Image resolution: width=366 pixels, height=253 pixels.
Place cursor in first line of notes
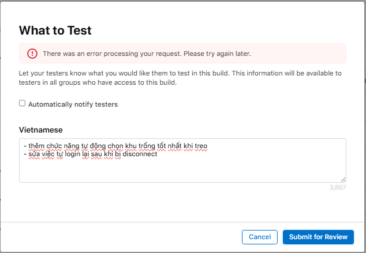(x=115, y=146)
